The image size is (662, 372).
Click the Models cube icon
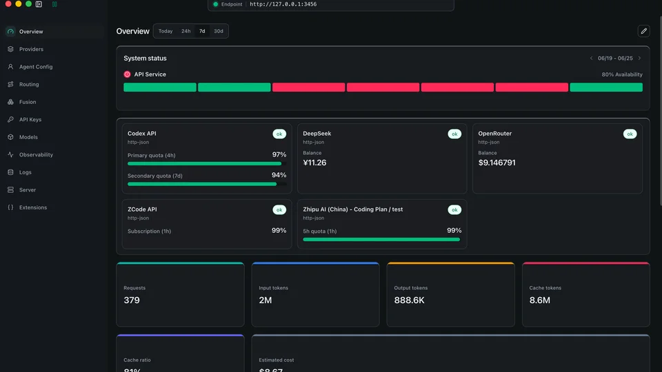[x=10, y=137]
